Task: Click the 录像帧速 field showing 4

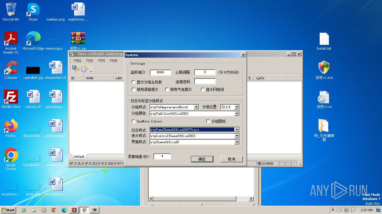Action: pos(162,156)
